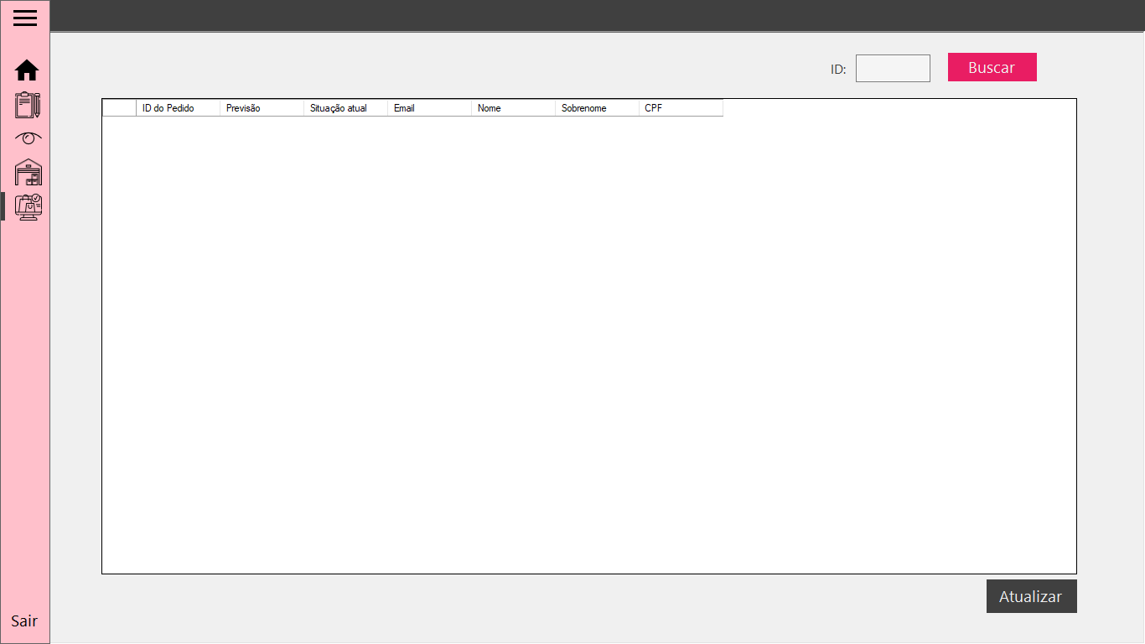Screen dimensions: 1145x644
Task: Click the Previsão column header
Action: pyautogui.click(x=261, y=107)
